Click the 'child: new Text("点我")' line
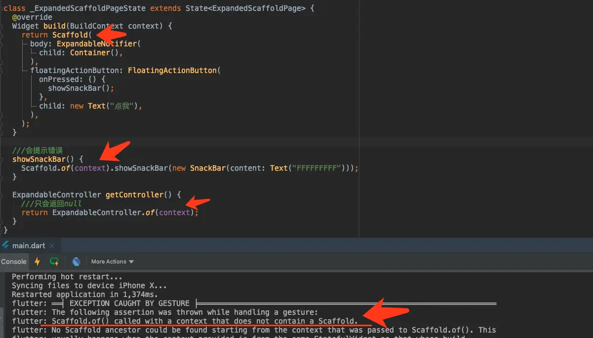 coord(90,106)
